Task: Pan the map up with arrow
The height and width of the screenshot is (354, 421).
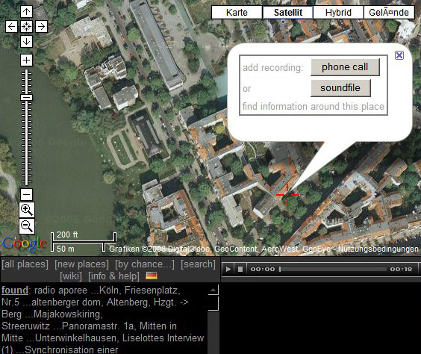Action: pyautogui.click(x=26, y=11)
